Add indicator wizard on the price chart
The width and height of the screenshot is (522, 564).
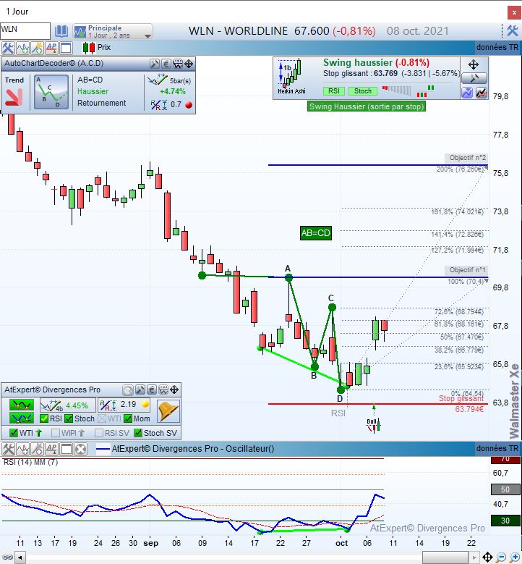(x=37, y=48)
